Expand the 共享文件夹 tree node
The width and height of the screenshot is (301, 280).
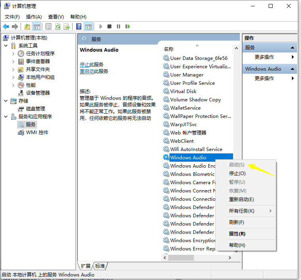(x=13, y=69)
